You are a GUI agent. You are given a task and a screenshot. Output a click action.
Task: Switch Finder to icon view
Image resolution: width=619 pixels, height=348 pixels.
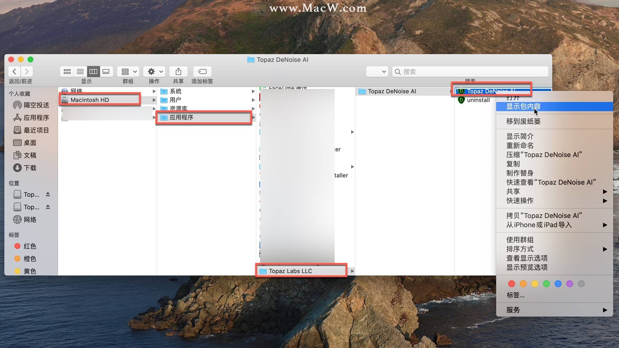(67, 72)
